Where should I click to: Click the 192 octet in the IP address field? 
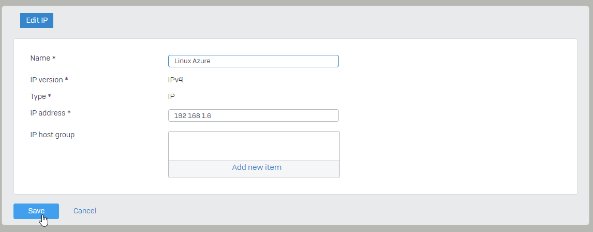[179, 115]
